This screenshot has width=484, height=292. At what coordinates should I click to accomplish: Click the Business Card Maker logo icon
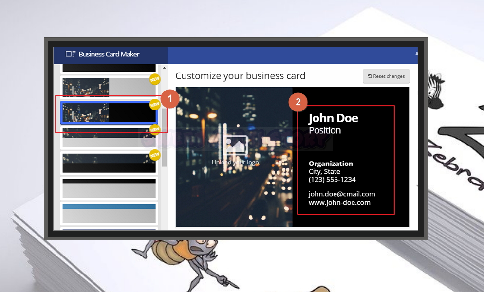(x=71, y=54)
